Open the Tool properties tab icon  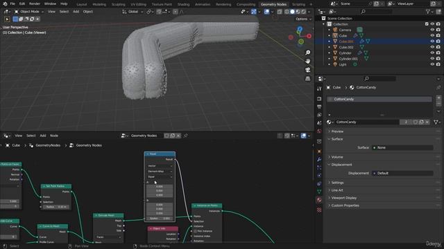click(x=319, y=89)
